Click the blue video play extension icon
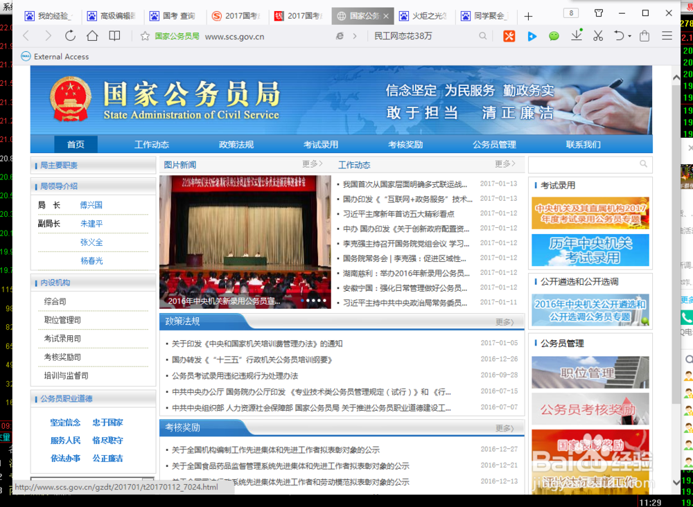The image size is (693, 507). tap(532, 36)
